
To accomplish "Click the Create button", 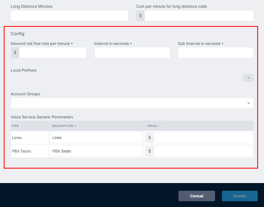I will tap(240, 196).
